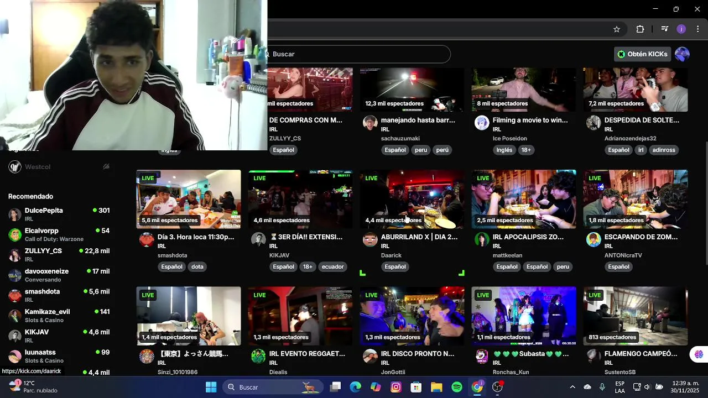The width and height of the screenshot is (708, 398).
Task: Open manejando hasta barr... stream title
Action: [418, 120]
